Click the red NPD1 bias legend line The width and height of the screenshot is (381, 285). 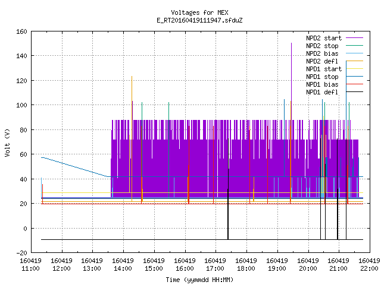(355, 84)
